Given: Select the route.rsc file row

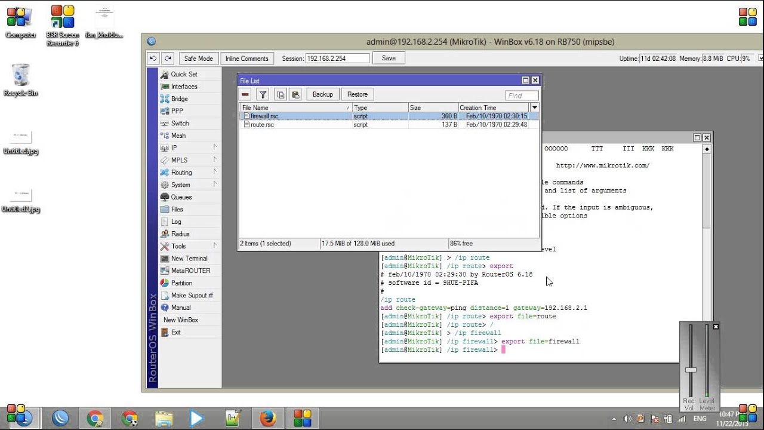Looking at the screenshot, I should pos(389,125).
